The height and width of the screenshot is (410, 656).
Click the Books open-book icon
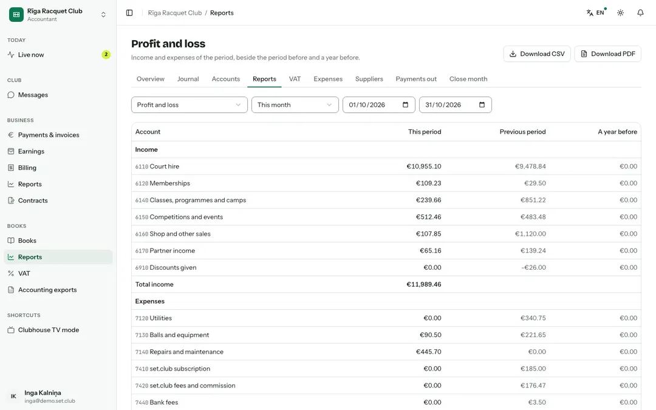[11, 241]
